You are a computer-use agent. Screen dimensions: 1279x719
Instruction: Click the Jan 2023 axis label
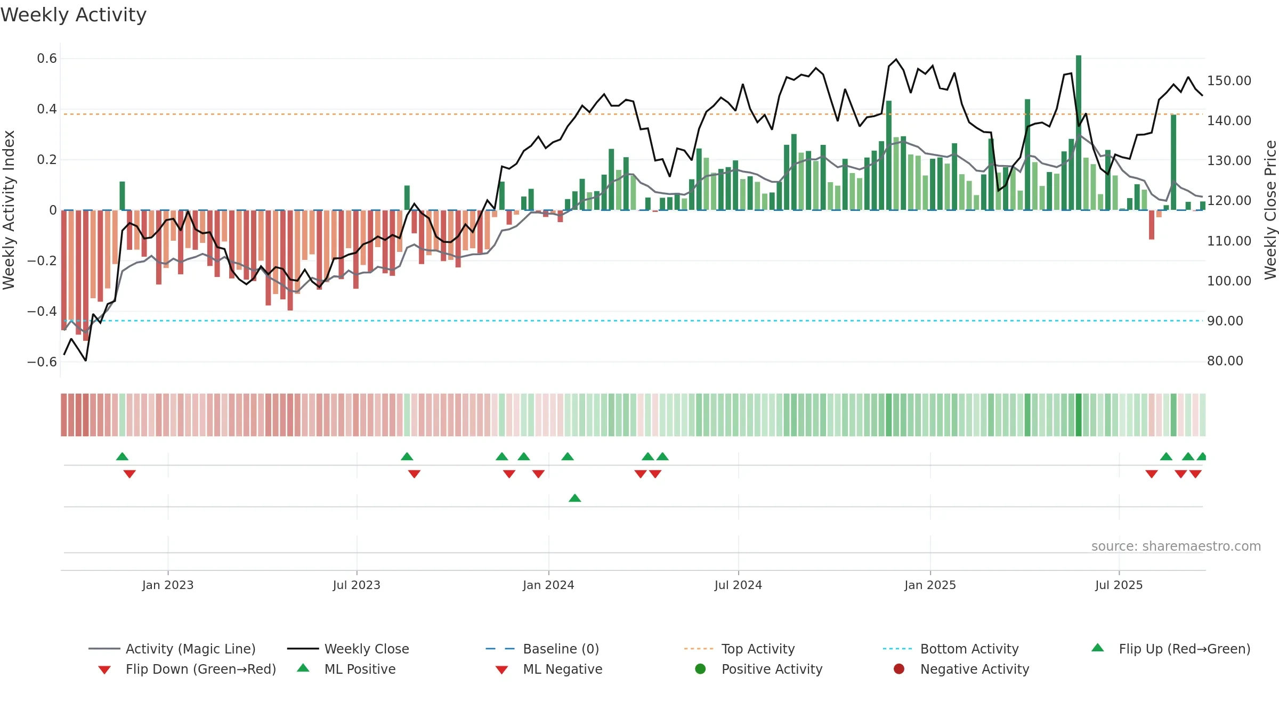168,585
